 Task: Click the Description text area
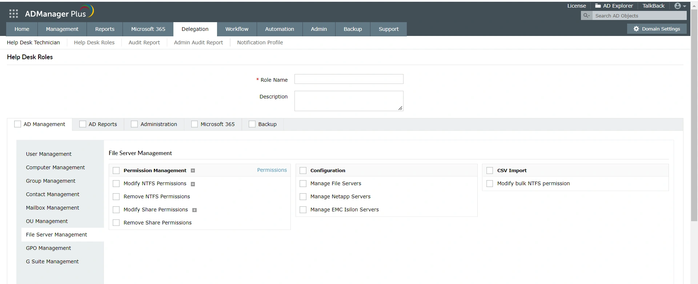[349, 101]
